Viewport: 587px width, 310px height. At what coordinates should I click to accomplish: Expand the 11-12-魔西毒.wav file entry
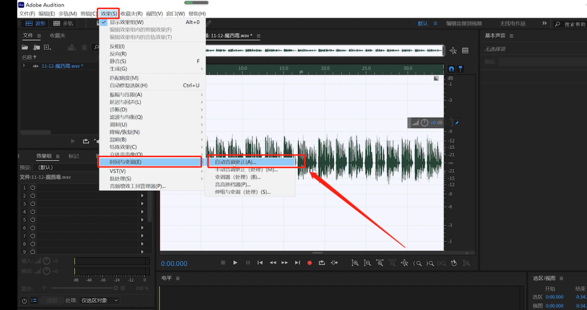pyautogui.click(x=24, y=66)
